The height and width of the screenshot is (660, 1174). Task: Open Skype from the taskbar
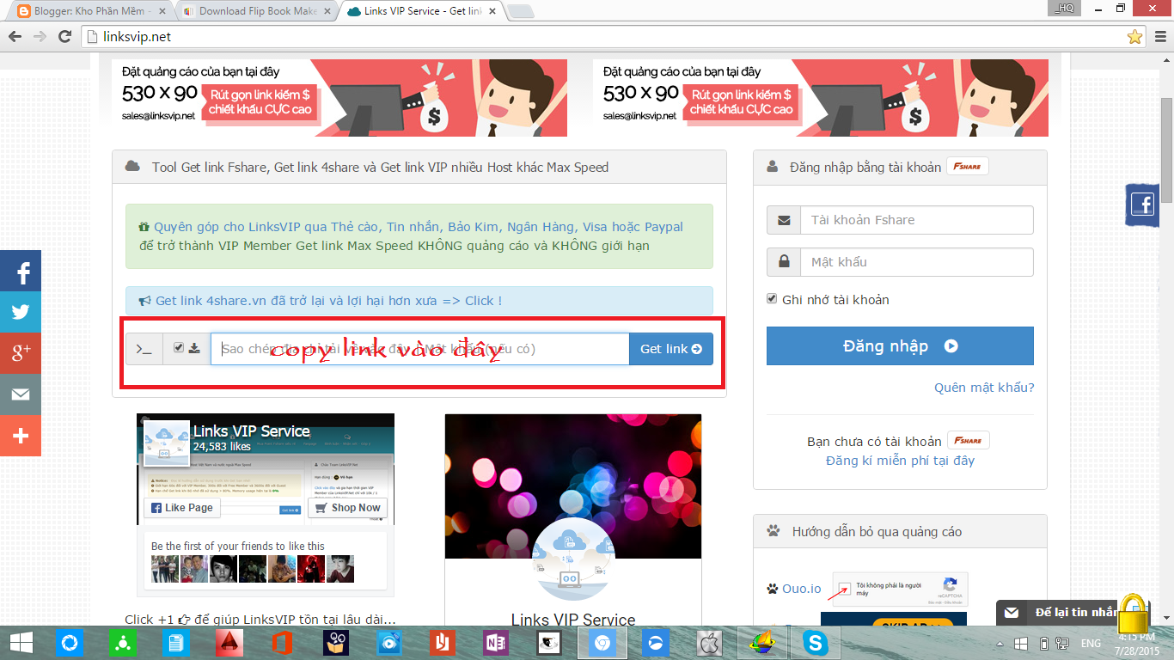click(x=814, y=642)
